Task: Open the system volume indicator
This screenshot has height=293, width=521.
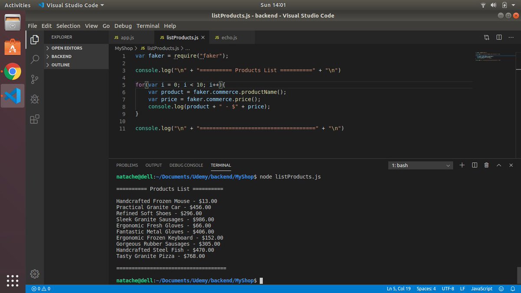Action: [493, 5]
